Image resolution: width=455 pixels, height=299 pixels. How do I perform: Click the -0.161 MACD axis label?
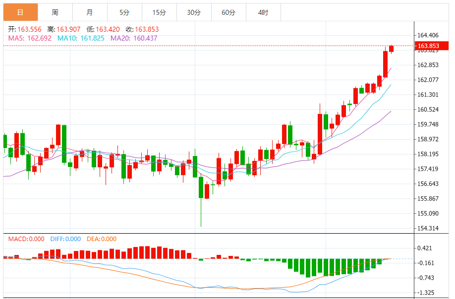click(426, 263)
